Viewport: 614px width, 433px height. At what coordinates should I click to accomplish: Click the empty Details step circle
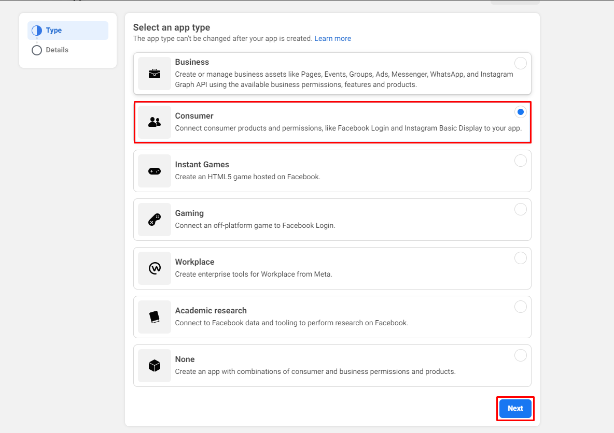click(x=37, y=50)
